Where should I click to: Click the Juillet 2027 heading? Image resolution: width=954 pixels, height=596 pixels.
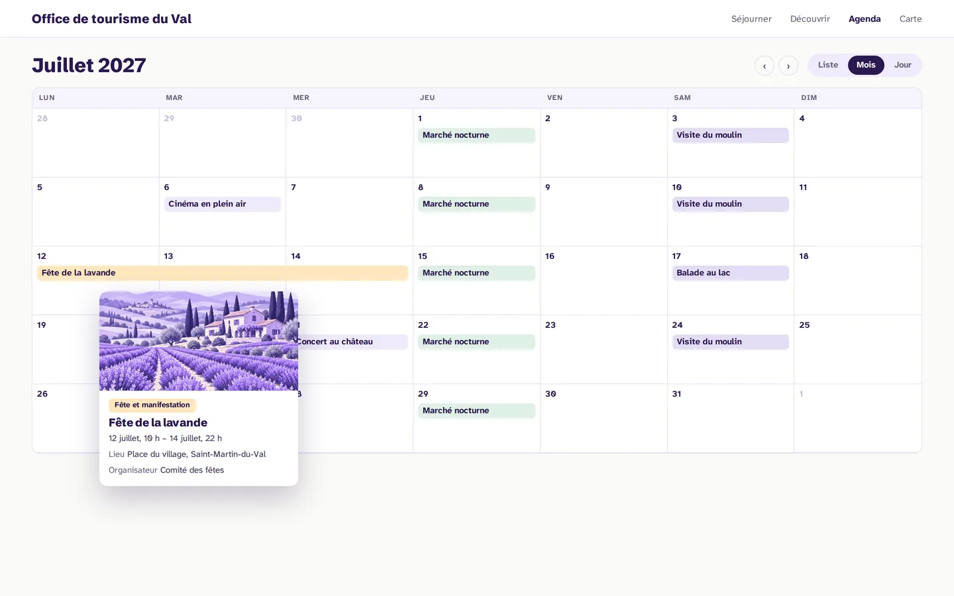pos(89,65)
